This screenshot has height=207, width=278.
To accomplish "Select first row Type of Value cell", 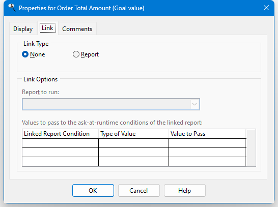I will tap(133, 143).
